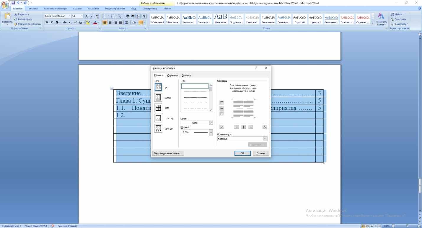This screenshot has height=228, width=422.
Task: Center text alignment in ribbon
Action: pos(110,22)
